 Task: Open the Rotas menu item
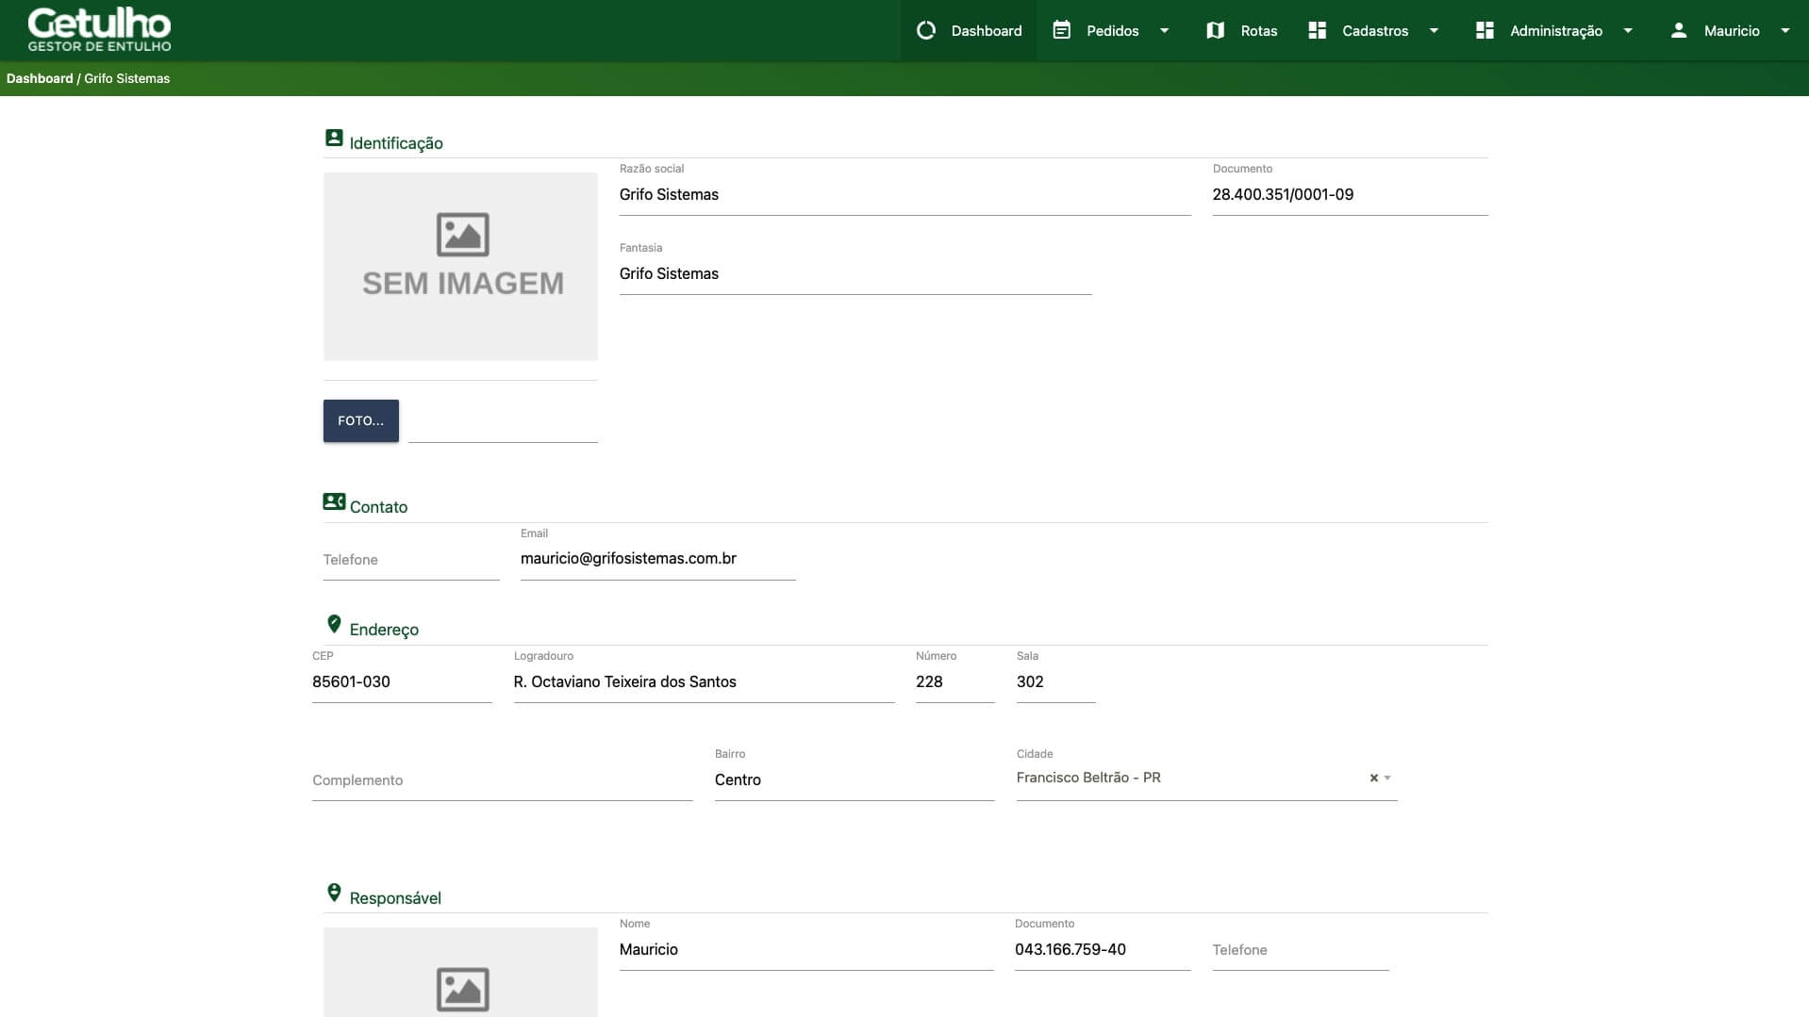(x=1242, y=30)
